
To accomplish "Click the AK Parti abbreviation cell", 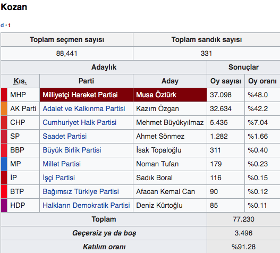I will [x=23, y=108].
